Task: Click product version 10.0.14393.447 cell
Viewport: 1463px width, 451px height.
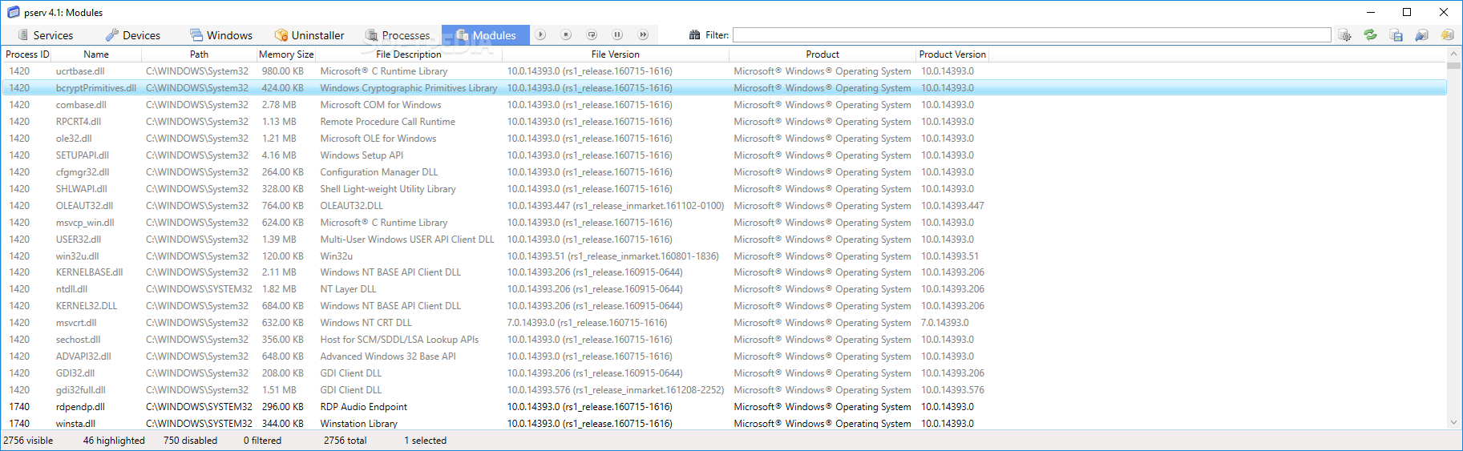Action: [x=952, y=206]
